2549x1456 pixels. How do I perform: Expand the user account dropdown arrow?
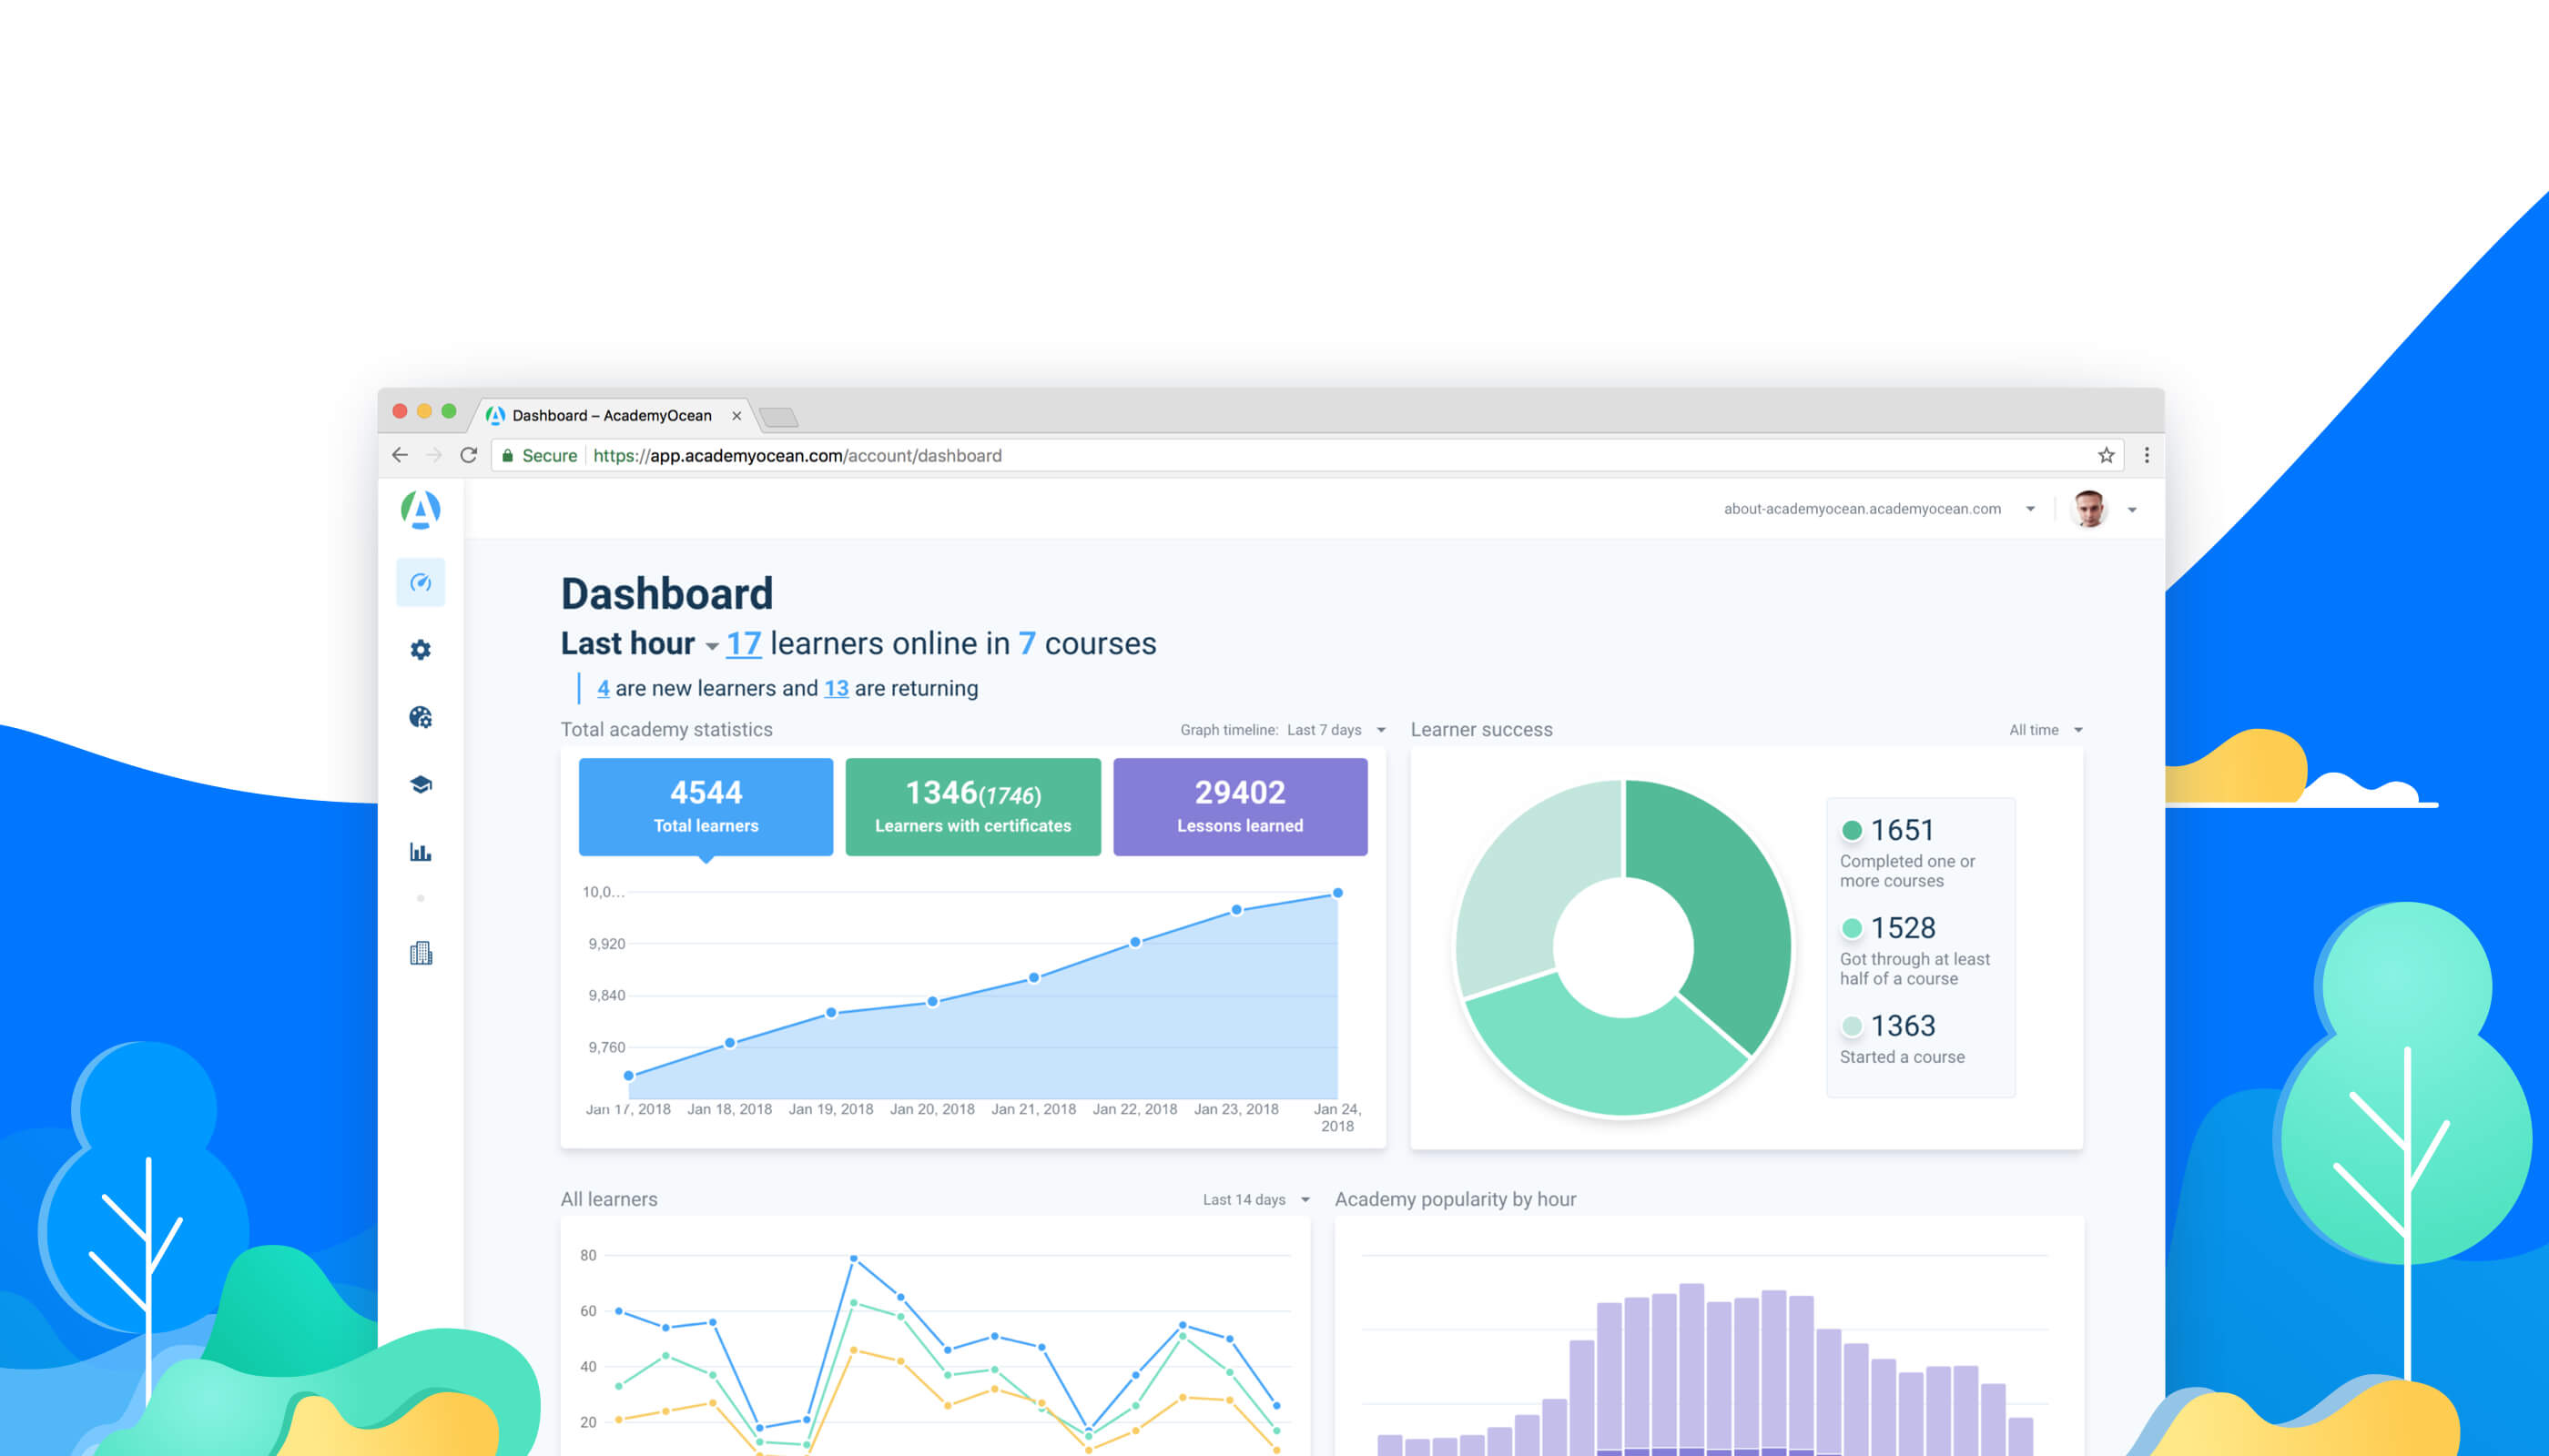point(2132,510)
